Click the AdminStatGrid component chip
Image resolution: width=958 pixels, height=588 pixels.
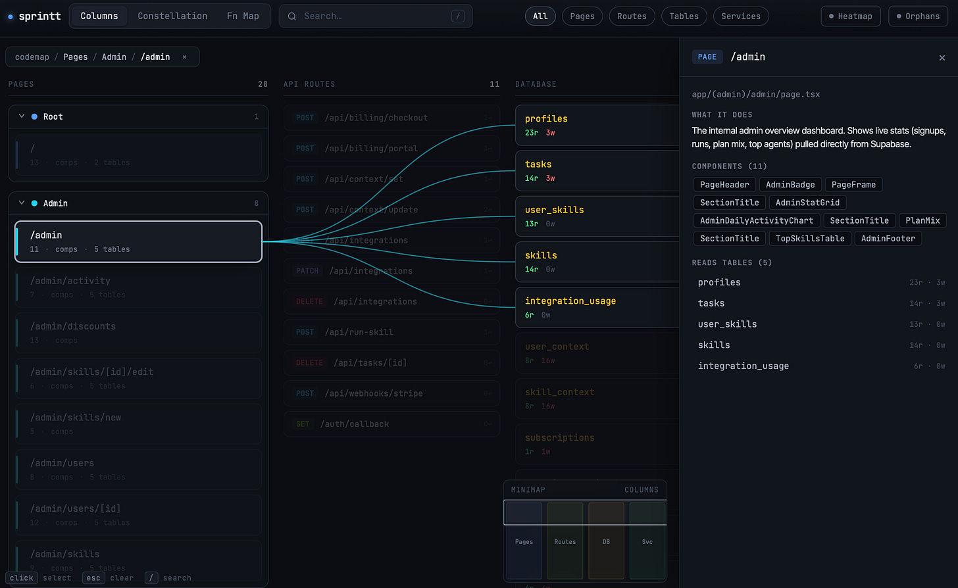tap(807, 203)
